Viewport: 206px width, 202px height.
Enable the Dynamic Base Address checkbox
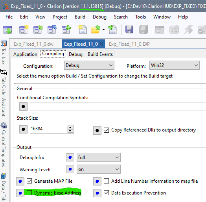tap(29, 193)
